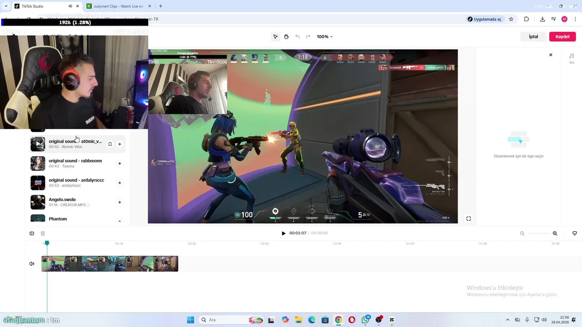Bookmark the at0mic_v original sound
This screenshot has height=327, width=582.
pyautogui.click(x=110, y=144)
